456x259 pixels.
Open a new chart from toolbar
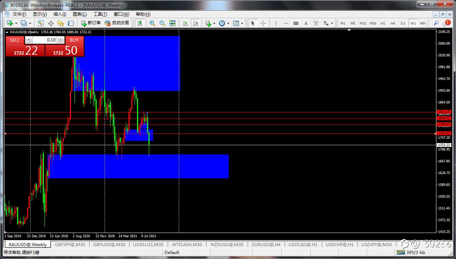pos(10,23)
